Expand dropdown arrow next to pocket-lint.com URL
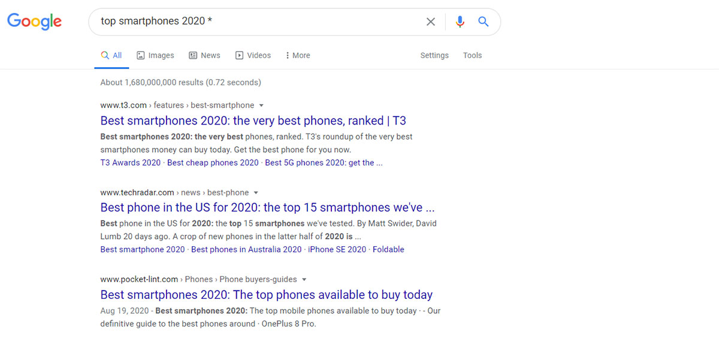 pos(304,280)
